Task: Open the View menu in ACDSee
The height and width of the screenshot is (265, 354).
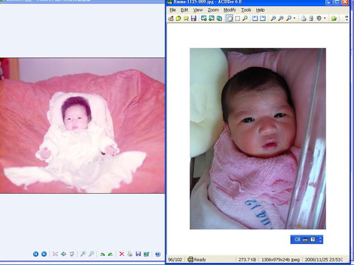Action: pos(198,10)
